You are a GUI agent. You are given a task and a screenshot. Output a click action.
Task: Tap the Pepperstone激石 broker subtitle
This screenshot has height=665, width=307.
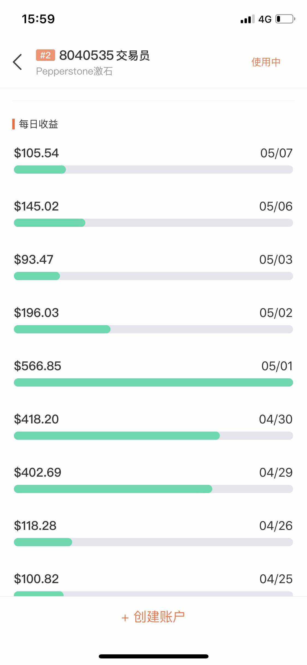tap(74, 71)
